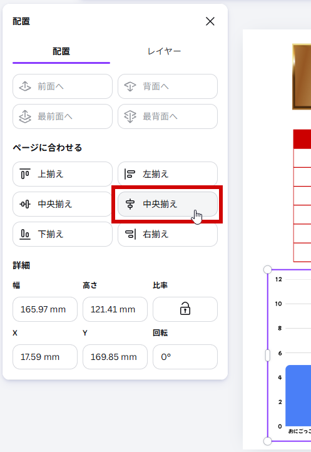Edit the 高さ field showing 121.41 mm
Screen dimensions: 311x452
coord(115,309)
